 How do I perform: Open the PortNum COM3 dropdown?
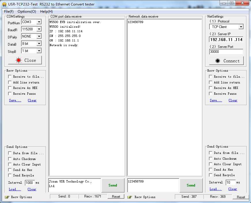pyautogui.click(x=39, y=22)
